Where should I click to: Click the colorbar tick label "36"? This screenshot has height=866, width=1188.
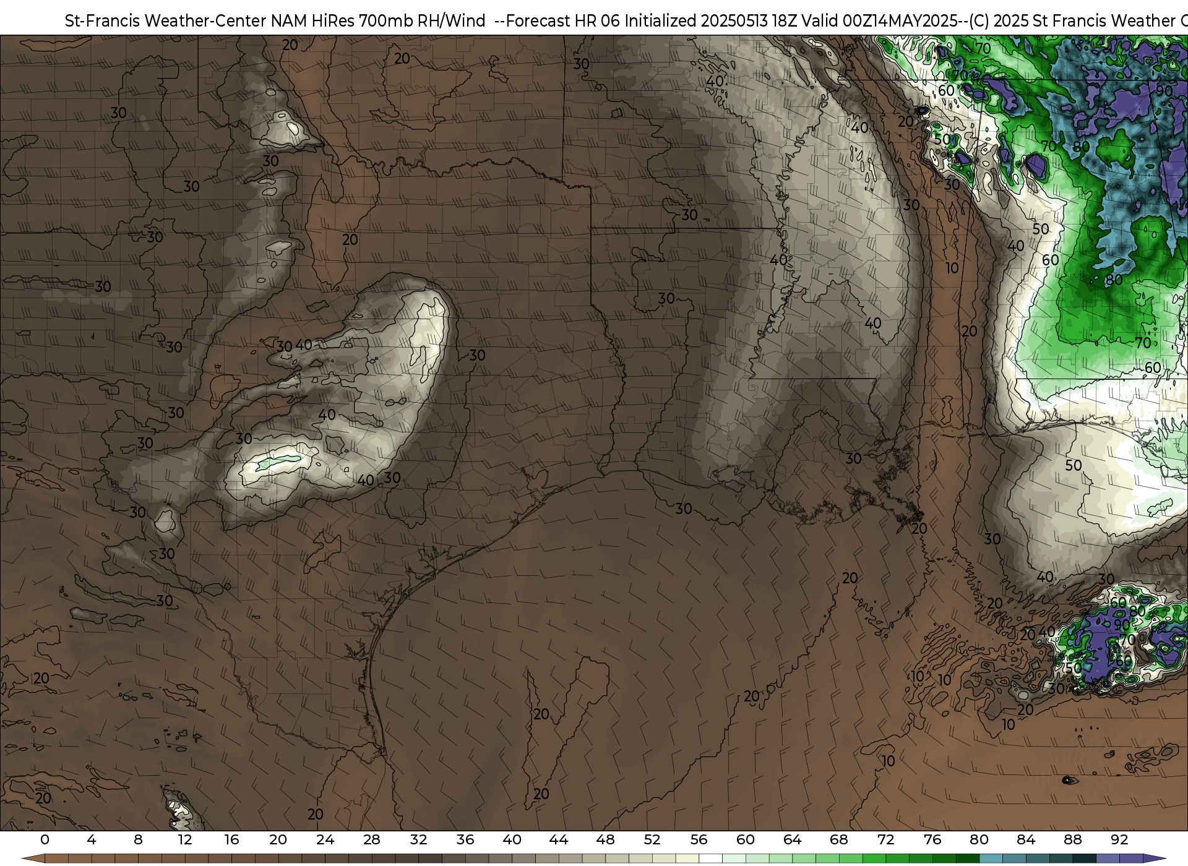(465, 839)
